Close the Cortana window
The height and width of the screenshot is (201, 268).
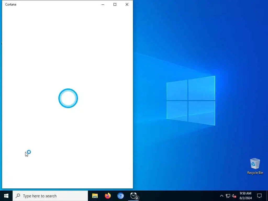[x=127, y=4]
